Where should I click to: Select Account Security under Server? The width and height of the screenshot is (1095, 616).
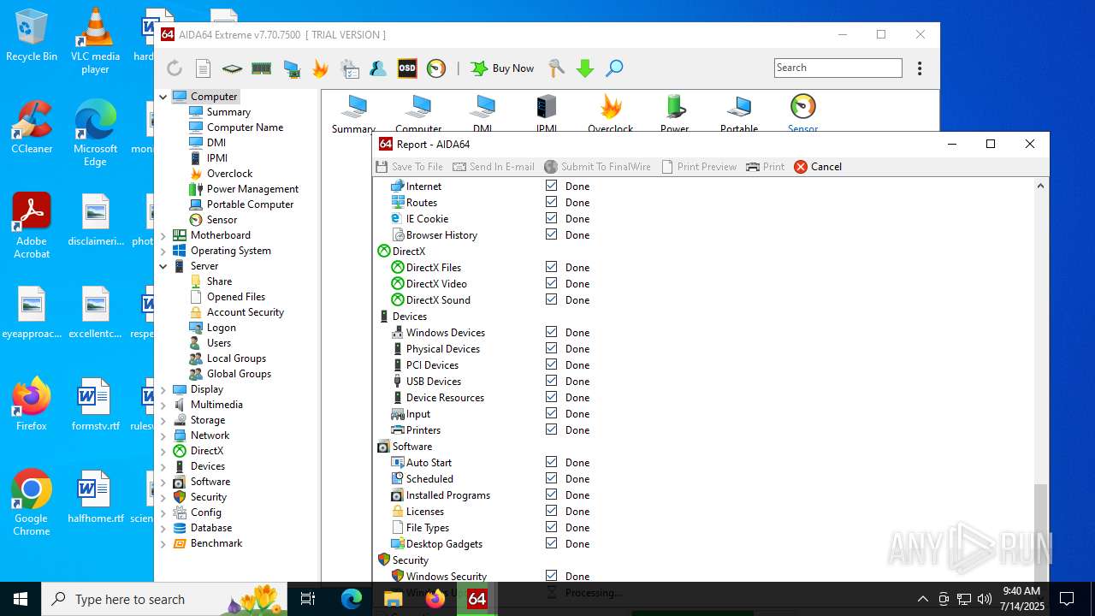pos(245,312)
